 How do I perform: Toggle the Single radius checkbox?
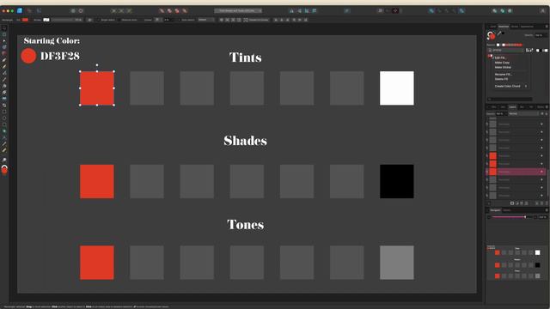[x=99, y=20]
